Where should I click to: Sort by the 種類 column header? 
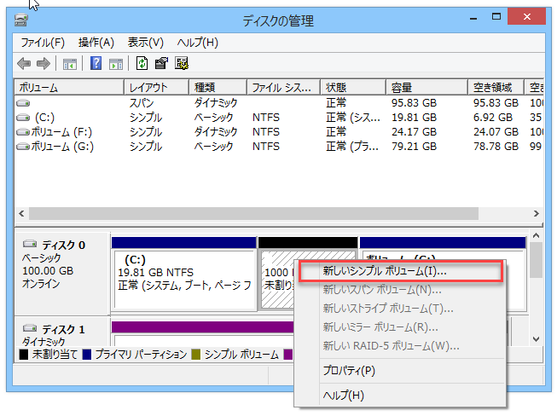(x=218, y=87)
